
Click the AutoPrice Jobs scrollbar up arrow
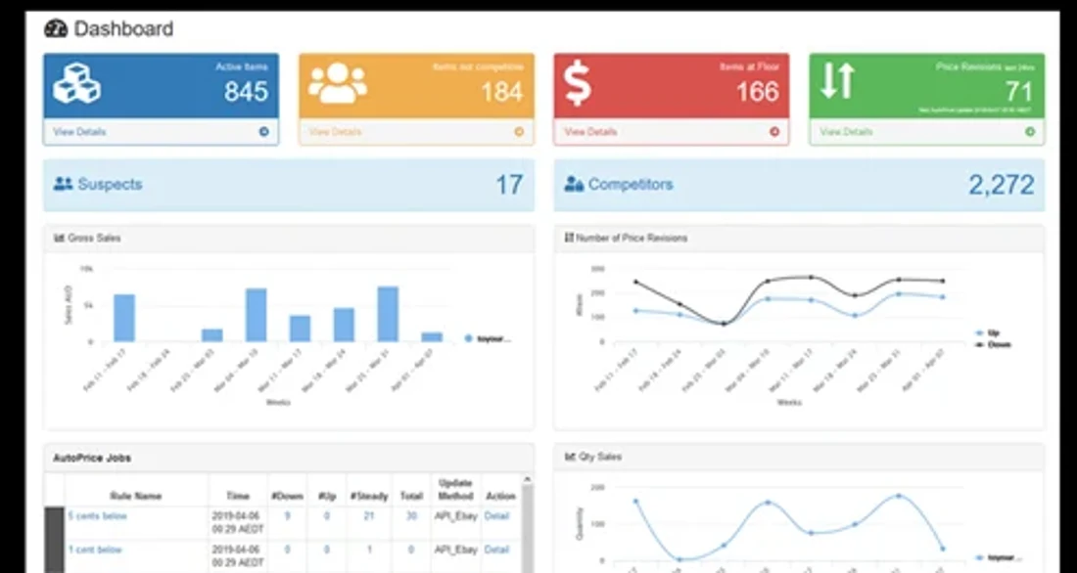(528, 480)
